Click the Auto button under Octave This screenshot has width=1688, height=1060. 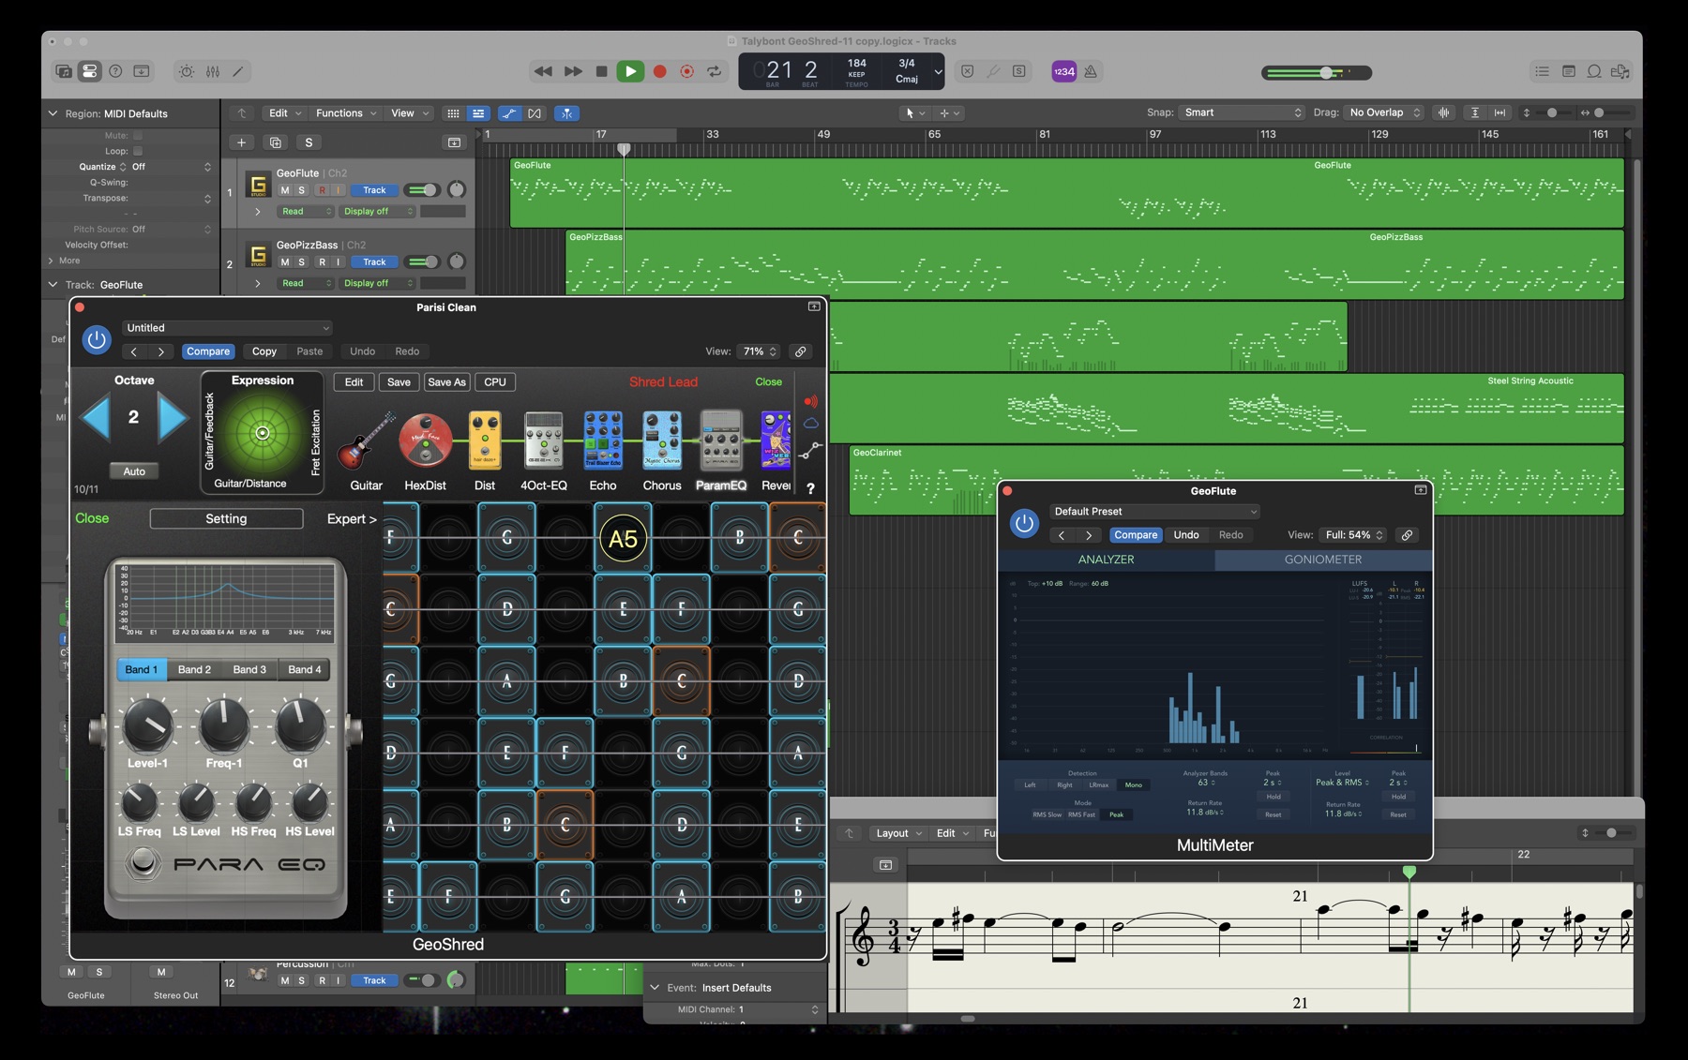point(134,471)
